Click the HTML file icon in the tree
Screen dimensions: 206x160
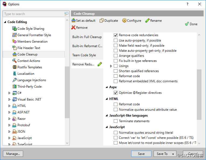pos(15,106)
